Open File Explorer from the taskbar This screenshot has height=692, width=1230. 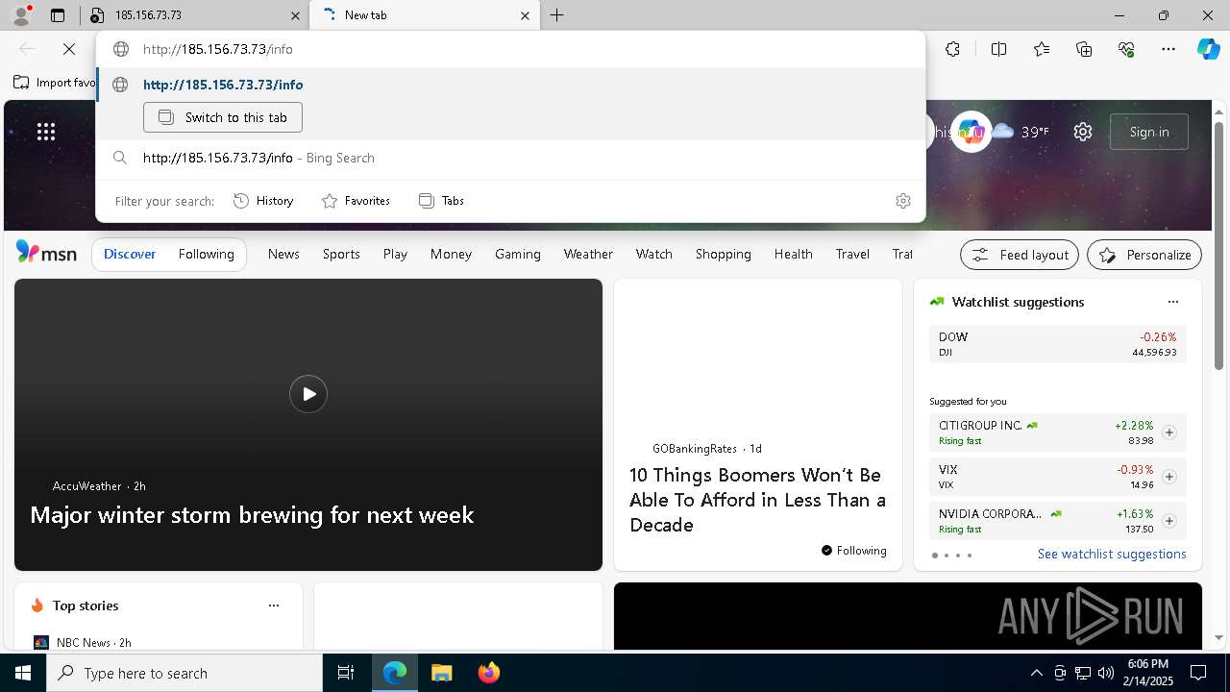[441, 673]
